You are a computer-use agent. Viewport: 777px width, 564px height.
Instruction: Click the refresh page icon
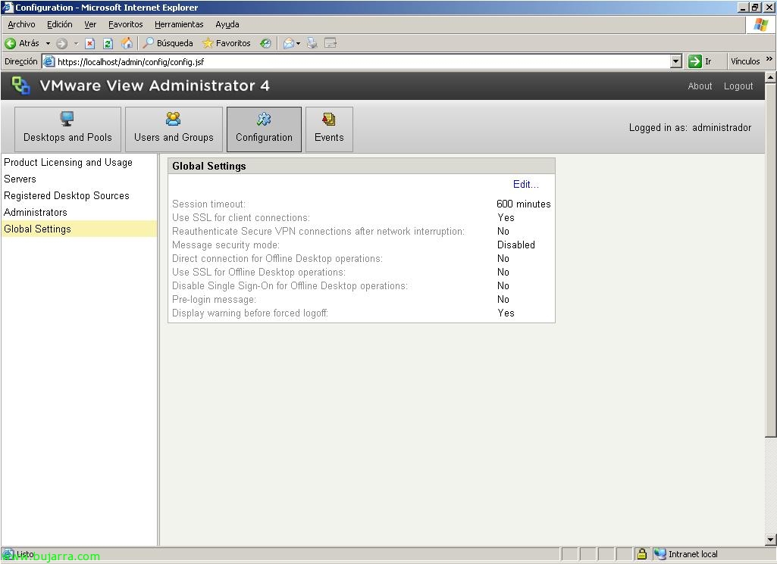tap(108, 44)
